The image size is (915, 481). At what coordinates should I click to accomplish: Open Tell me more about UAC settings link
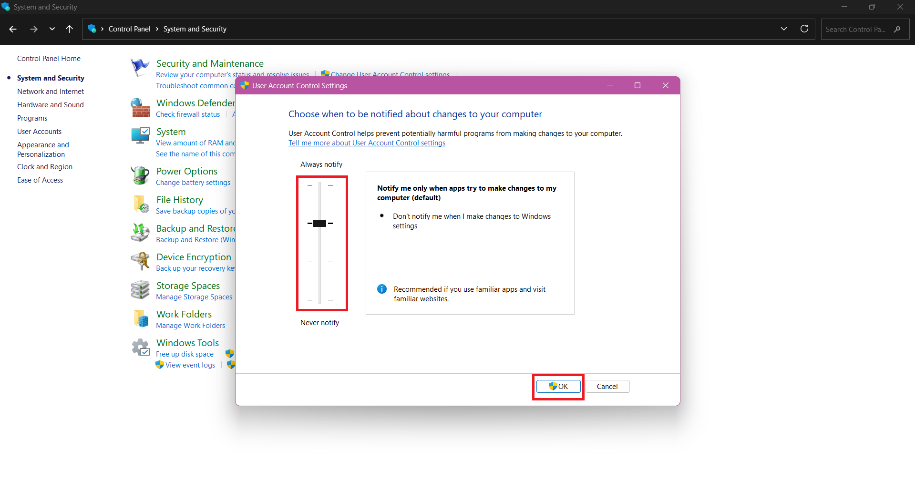(x=367, y=143)
